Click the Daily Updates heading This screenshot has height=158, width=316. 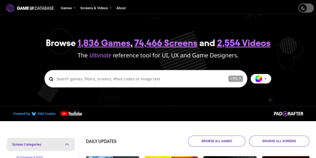[x=101, y=141]
